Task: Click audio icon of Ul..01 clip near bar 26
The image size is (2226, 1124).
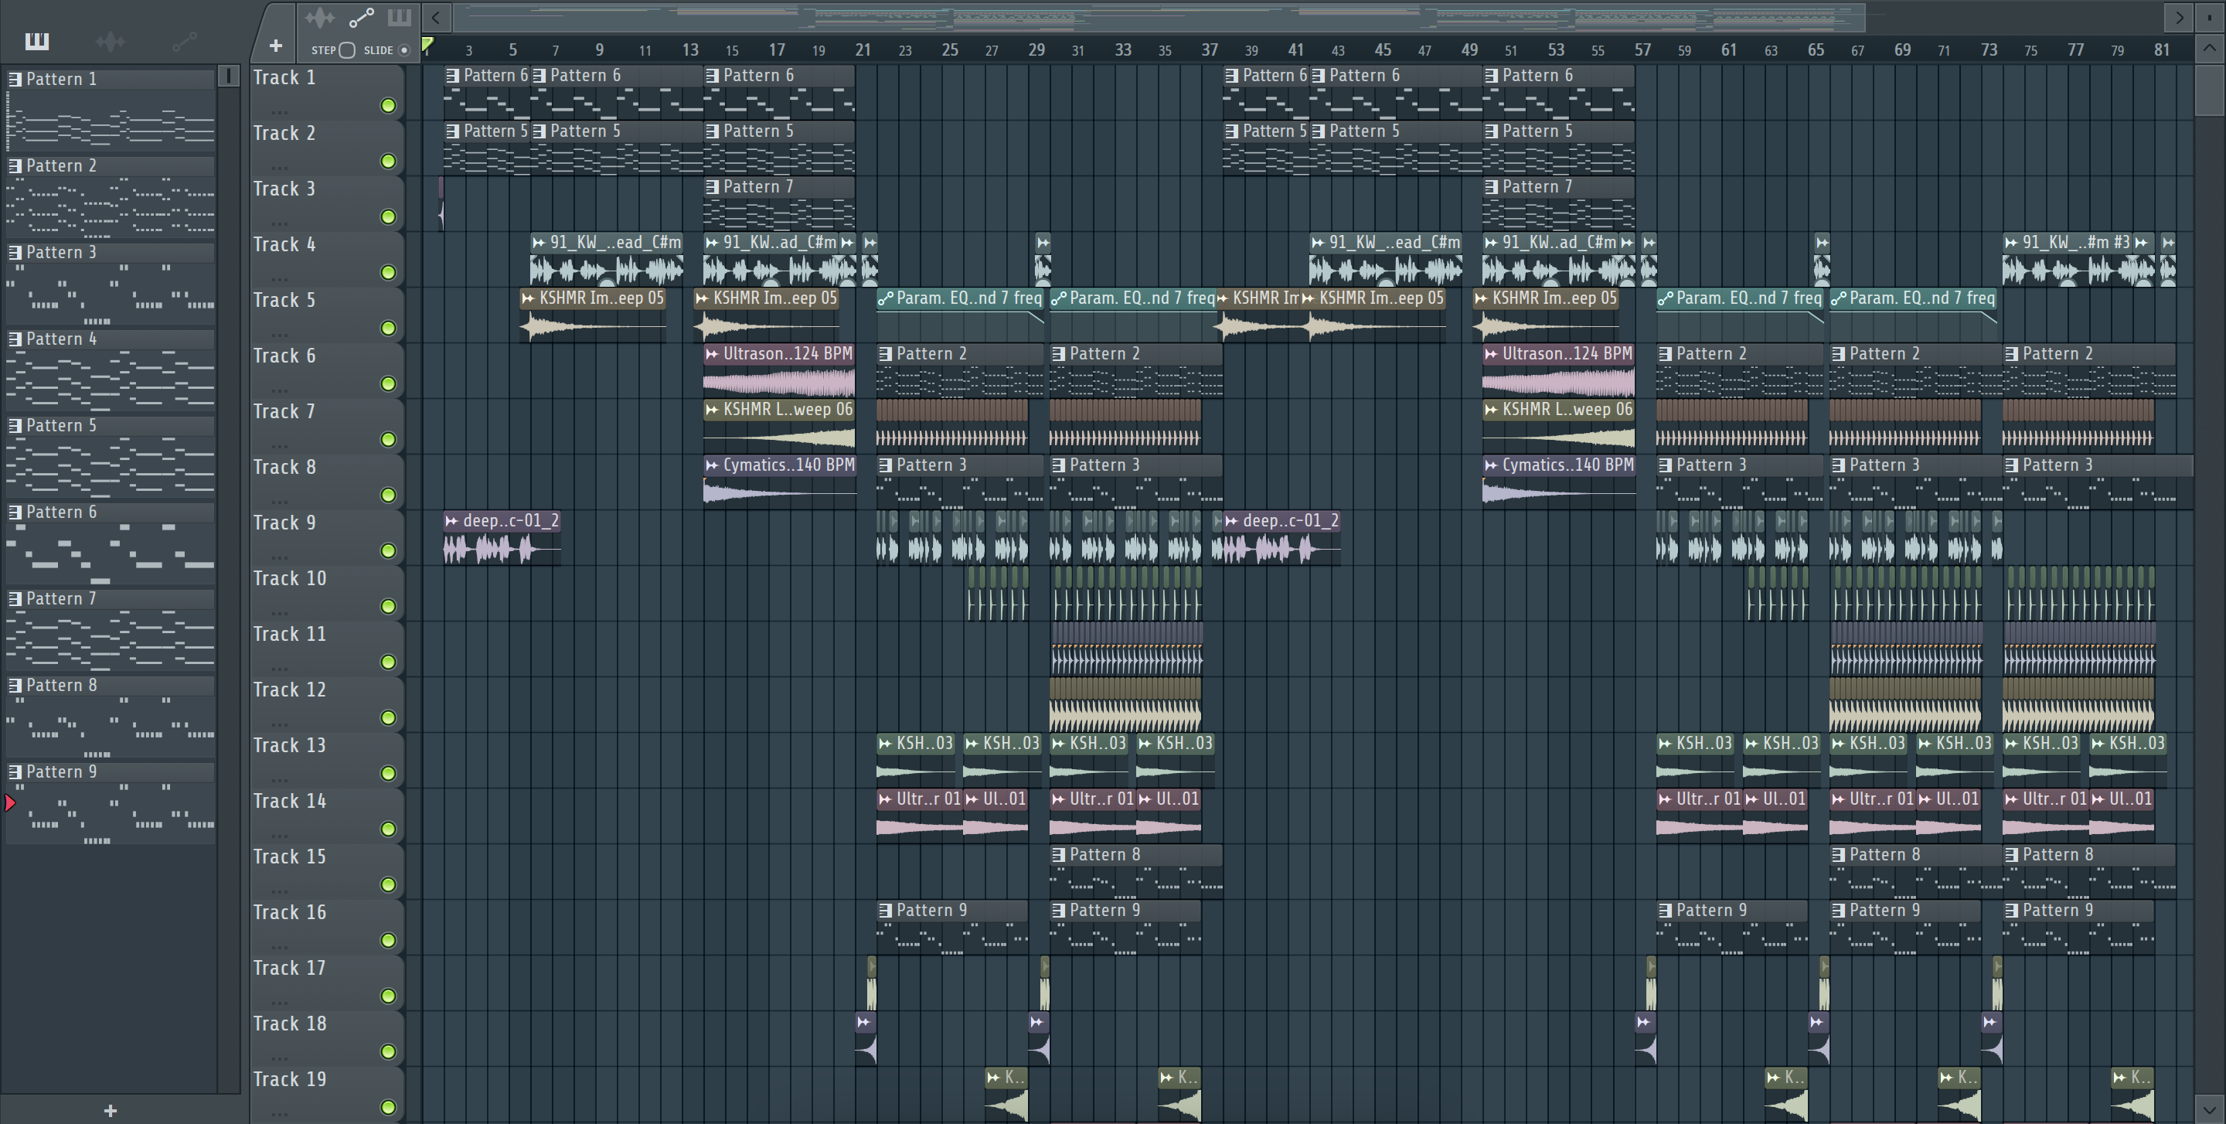Action: coord(972,799)
